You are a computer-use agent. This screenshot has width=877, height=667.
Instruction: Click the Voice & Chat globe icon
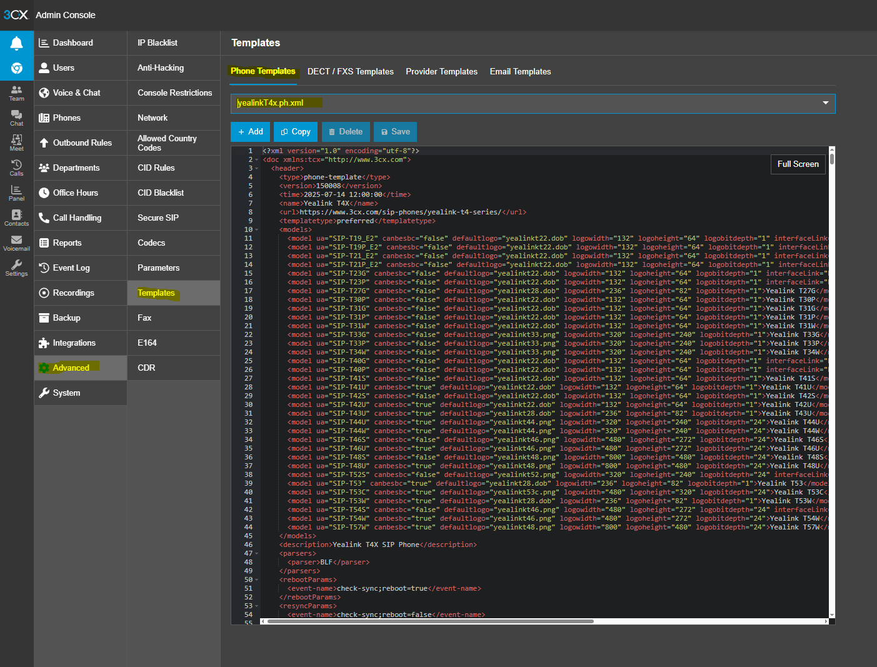pos(44,93)
